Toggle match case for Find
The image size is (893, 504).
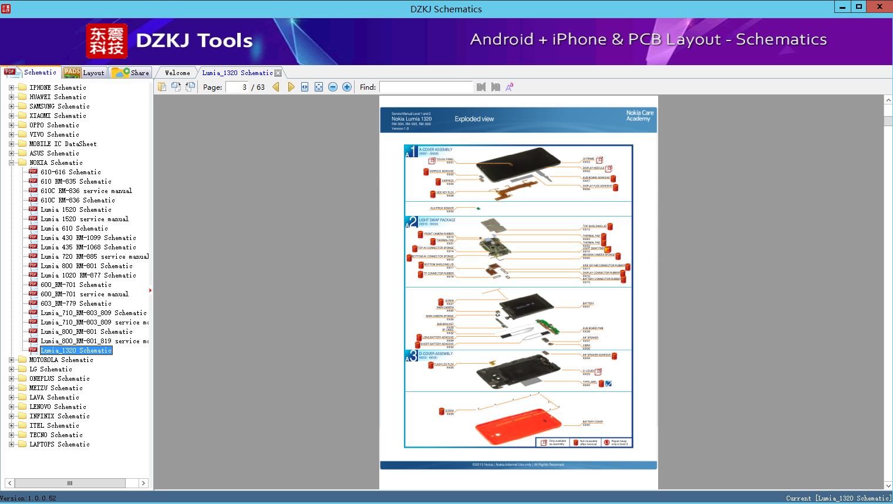pos(510,87)
